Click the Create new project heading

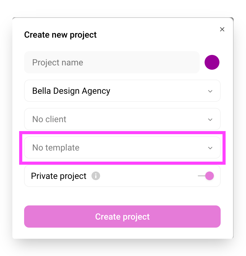point(60,35)
